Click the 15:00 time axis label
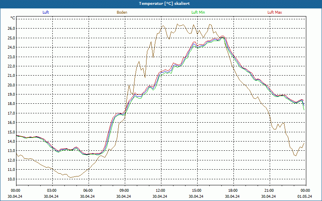This screenshot has height=201, width=322. [197, 191]
